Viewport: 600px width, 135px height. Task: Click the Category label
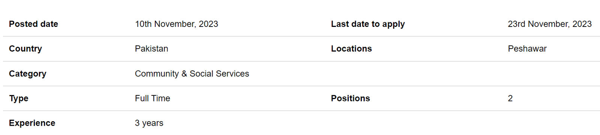pos(28,74)
